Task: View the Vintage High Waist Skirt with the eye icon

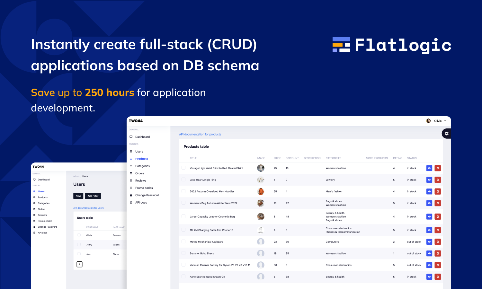Action: 429,168
